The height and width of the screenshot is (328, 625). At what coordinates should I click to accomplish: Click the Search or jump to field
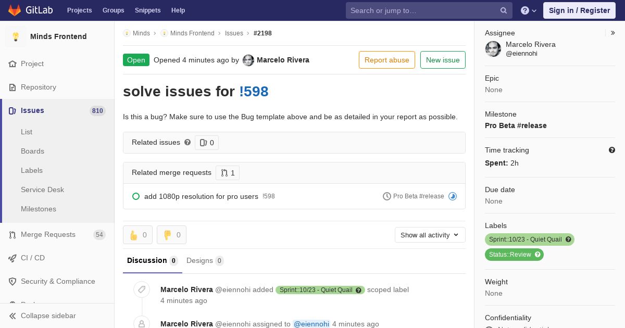[x=429, y=10]
